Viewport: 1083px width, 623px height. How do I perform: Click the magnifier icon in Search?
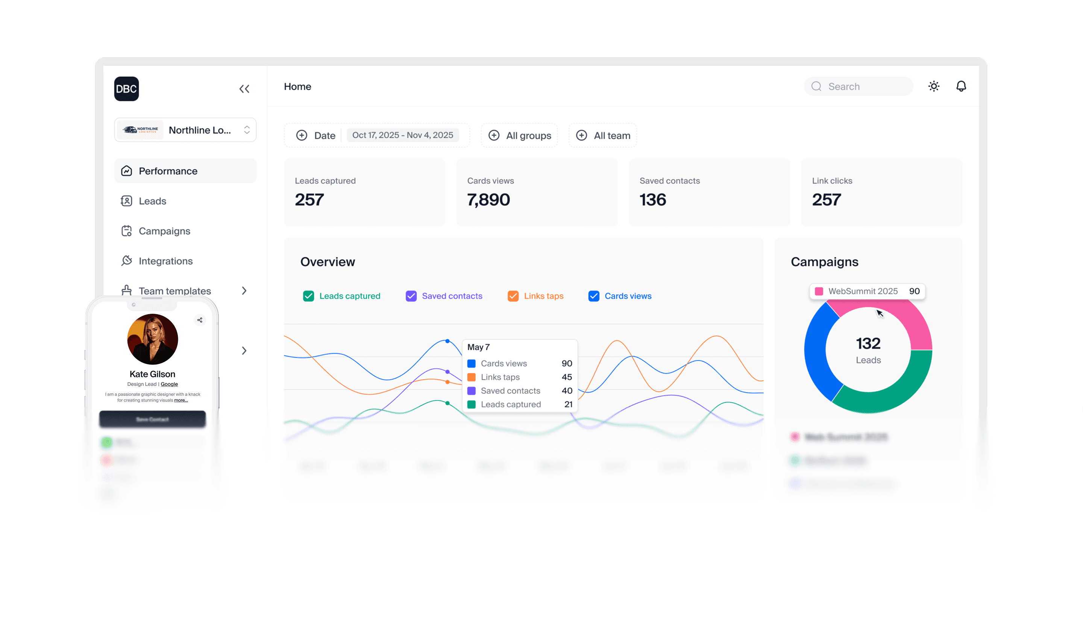coord(816,87)
